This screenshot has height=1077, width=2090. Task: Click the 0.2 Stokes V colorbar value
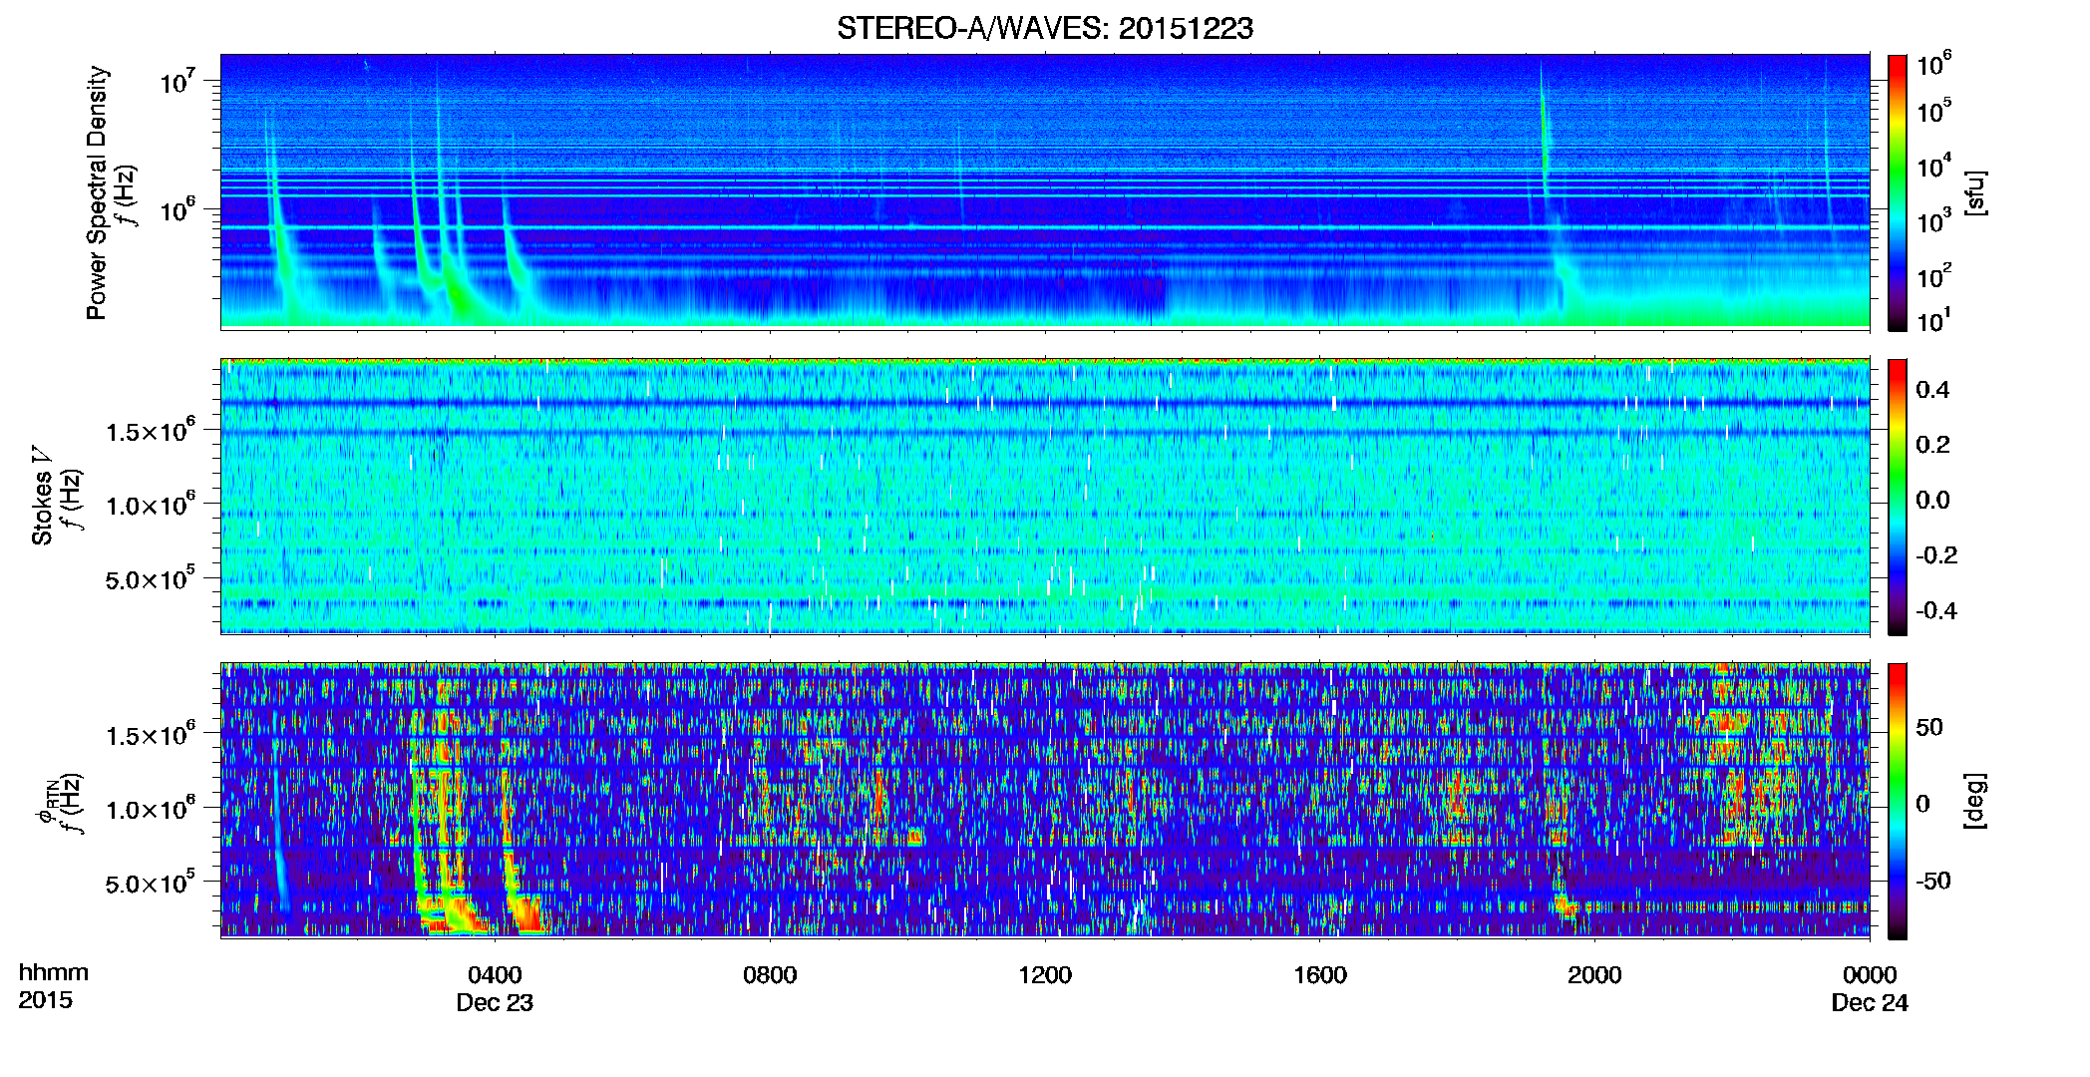[1932, 445]
